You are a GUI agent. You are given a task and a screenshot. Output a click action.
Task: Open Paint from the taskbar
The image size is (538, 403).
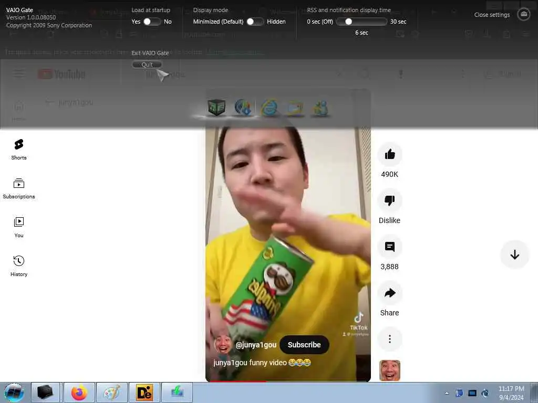pyautogui.click(x=112, y=393)
